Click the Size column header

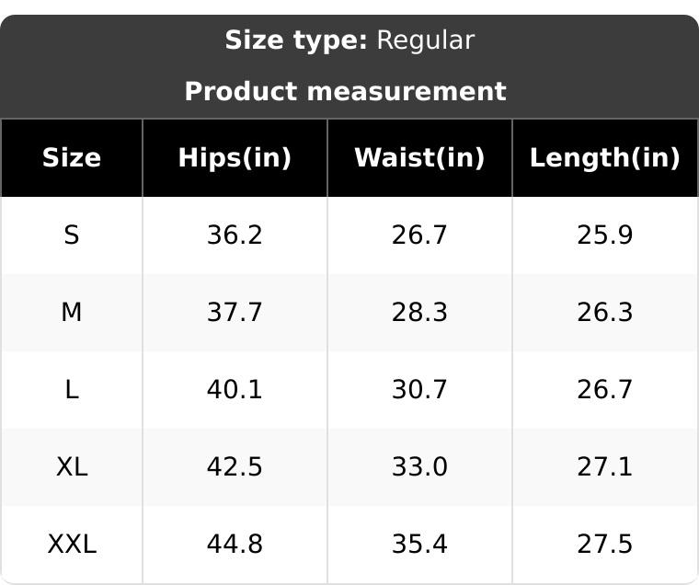pos(72,158)
